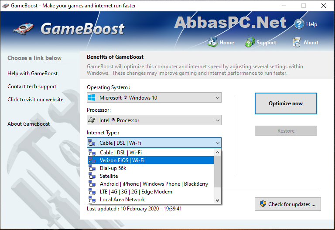Click to visit our website link

[x=35, y=100]
